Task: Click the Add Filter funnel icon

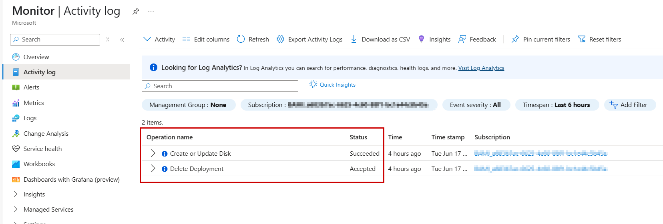Action: pyautogui.click(x=613, y=105)
